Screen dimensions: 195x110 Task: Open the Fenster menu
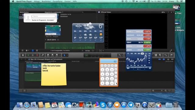(x=68, y=1)
